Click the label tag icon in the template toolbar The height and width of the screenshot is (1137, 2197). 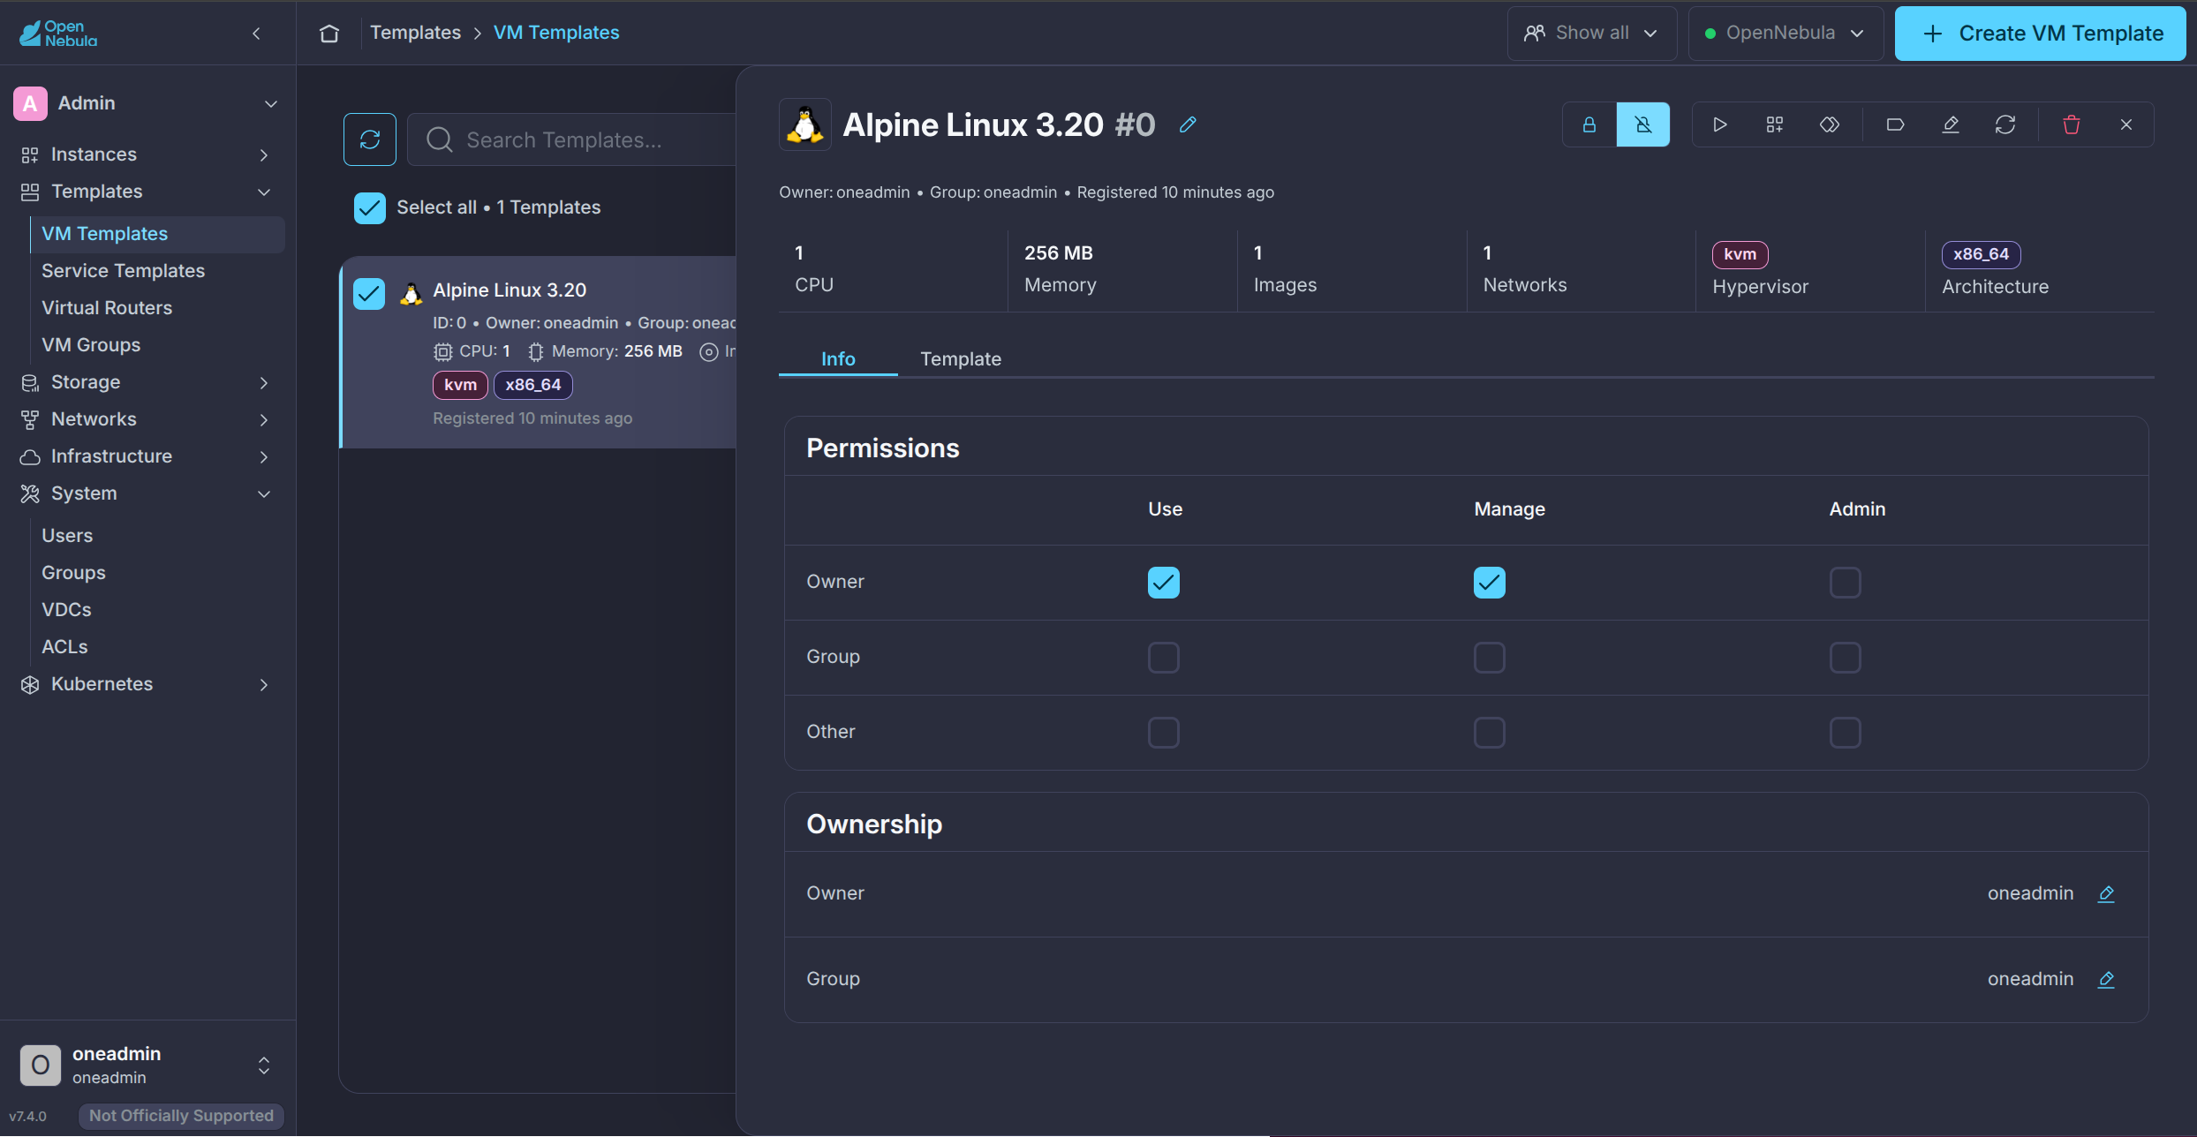(1895, 124)
